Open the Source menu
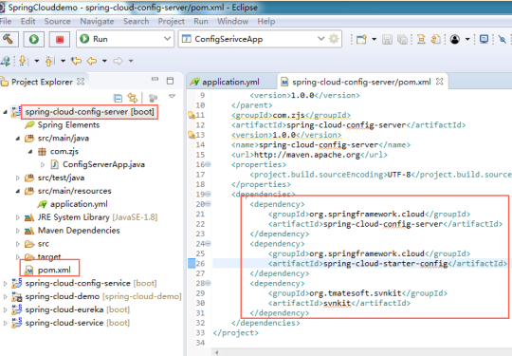The width and height of the screenshot is (512, 356). [x=58, y=21]
